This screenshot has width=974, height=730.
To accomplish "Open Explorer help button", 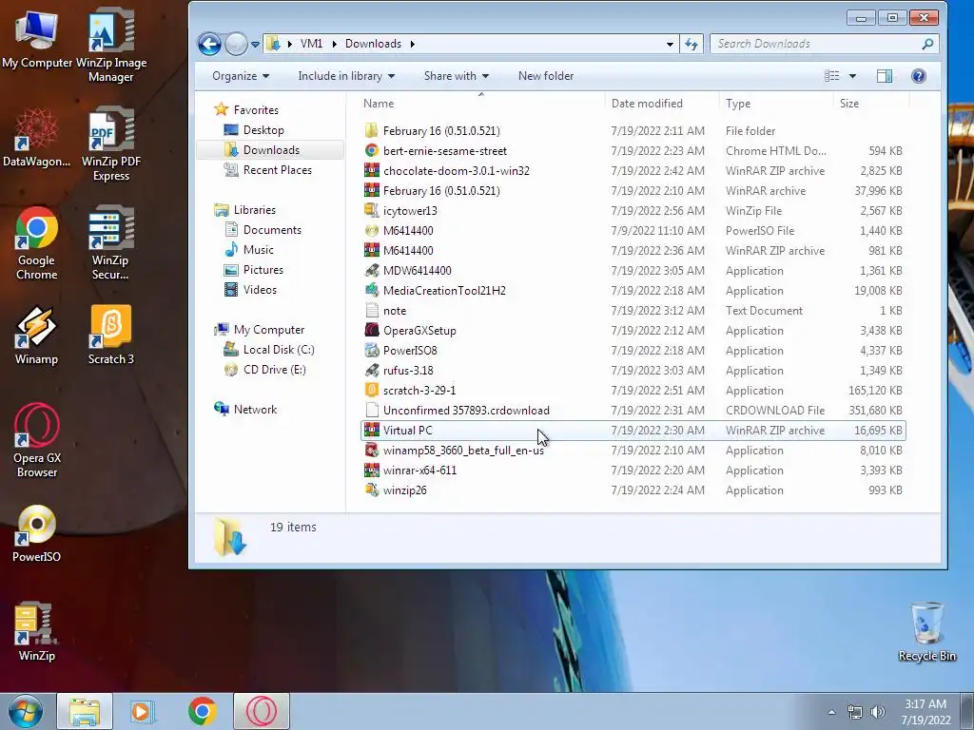I will tap(919, 76).
